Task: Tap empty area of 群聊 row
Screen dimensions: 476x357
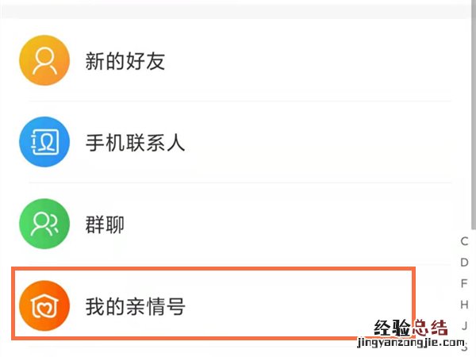Action: tap(317, 225)
